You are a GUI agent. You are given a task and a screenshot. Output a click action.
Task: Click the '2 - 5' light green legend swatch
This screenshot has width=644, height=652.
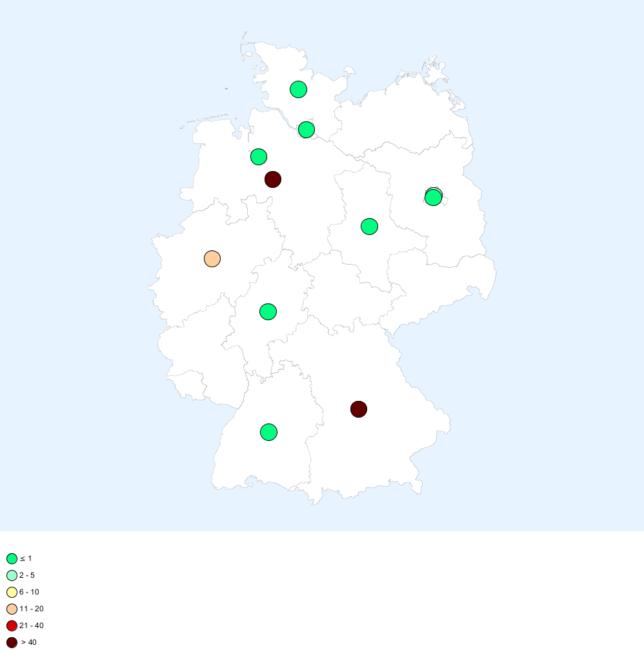tap(12, 575)
